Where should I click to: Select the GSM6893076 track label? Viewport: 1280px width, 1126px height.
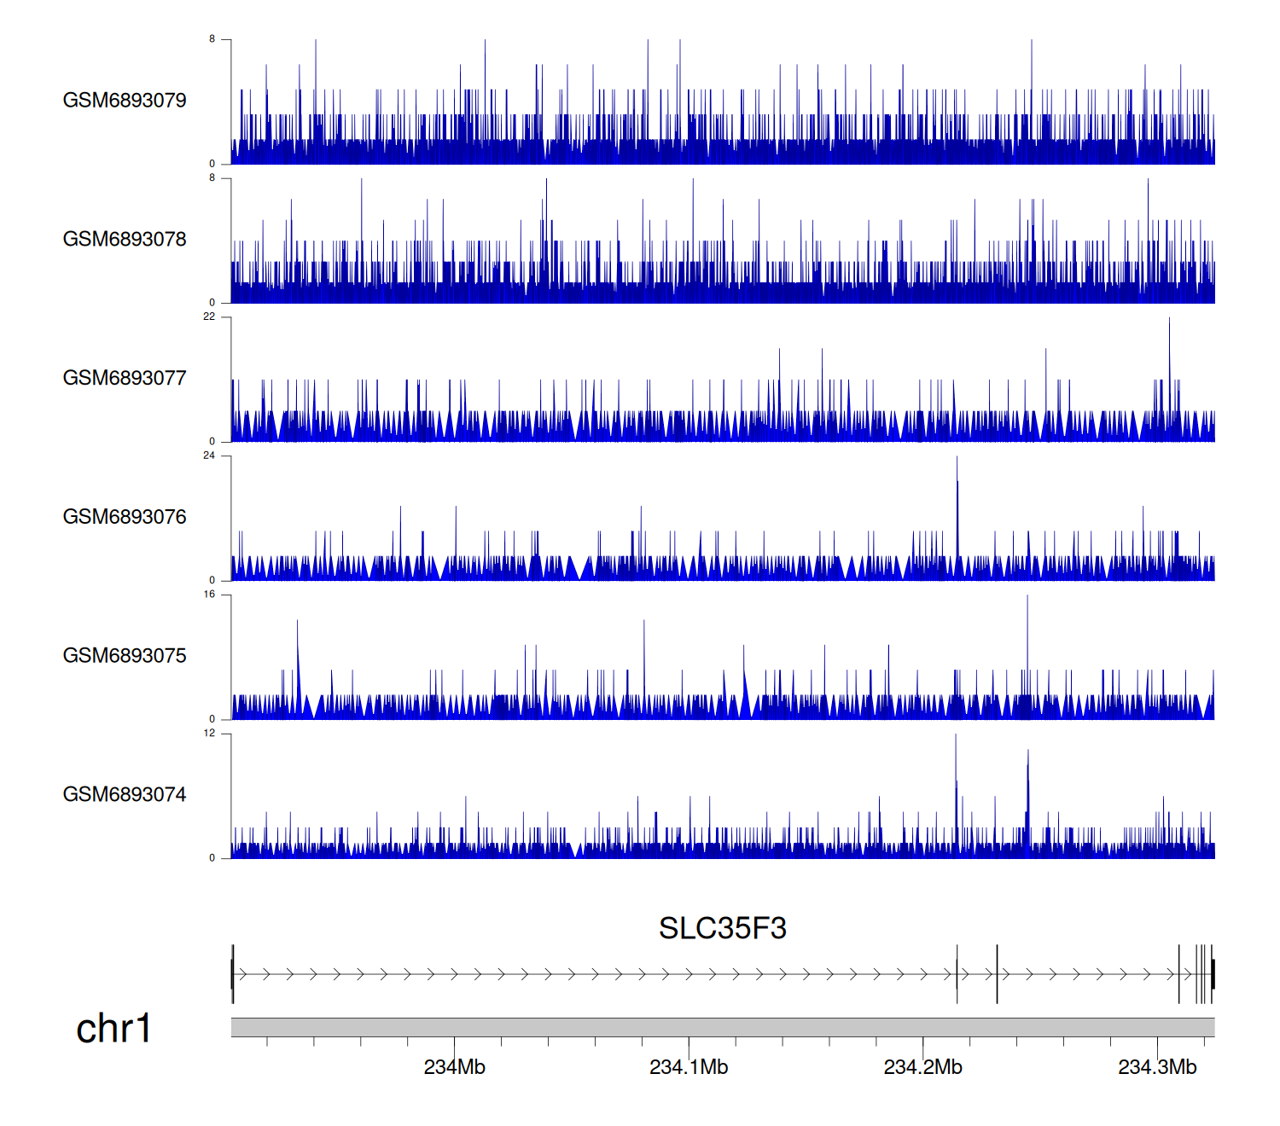coord(125,517)
